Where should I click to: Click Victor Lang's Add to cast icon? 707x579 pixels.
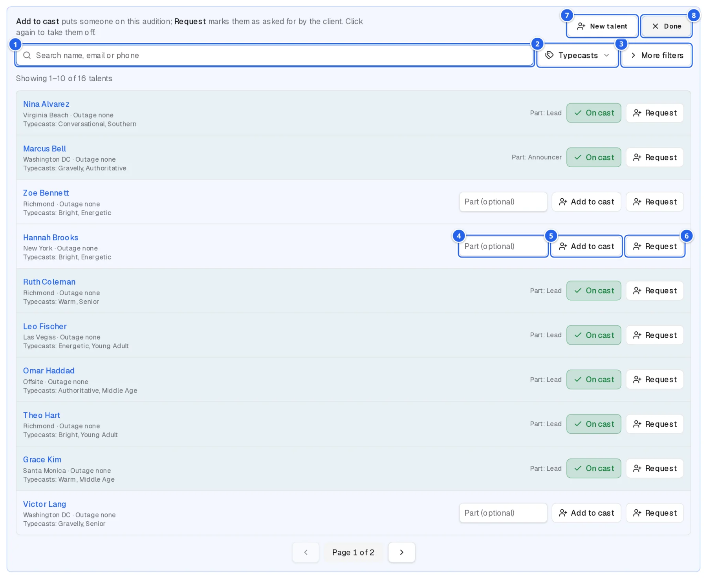(563, 513)
